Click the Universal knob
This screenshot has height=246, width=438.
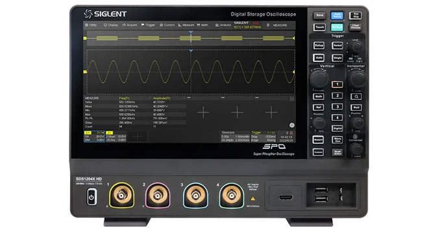tap(356, 149)
